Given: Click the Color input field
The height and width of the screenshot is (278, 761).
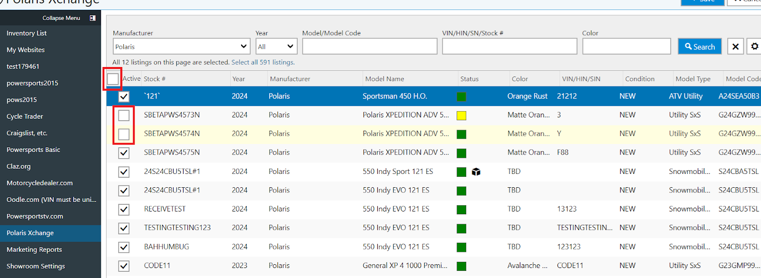Looking at the screenshot, I should 626,47.
